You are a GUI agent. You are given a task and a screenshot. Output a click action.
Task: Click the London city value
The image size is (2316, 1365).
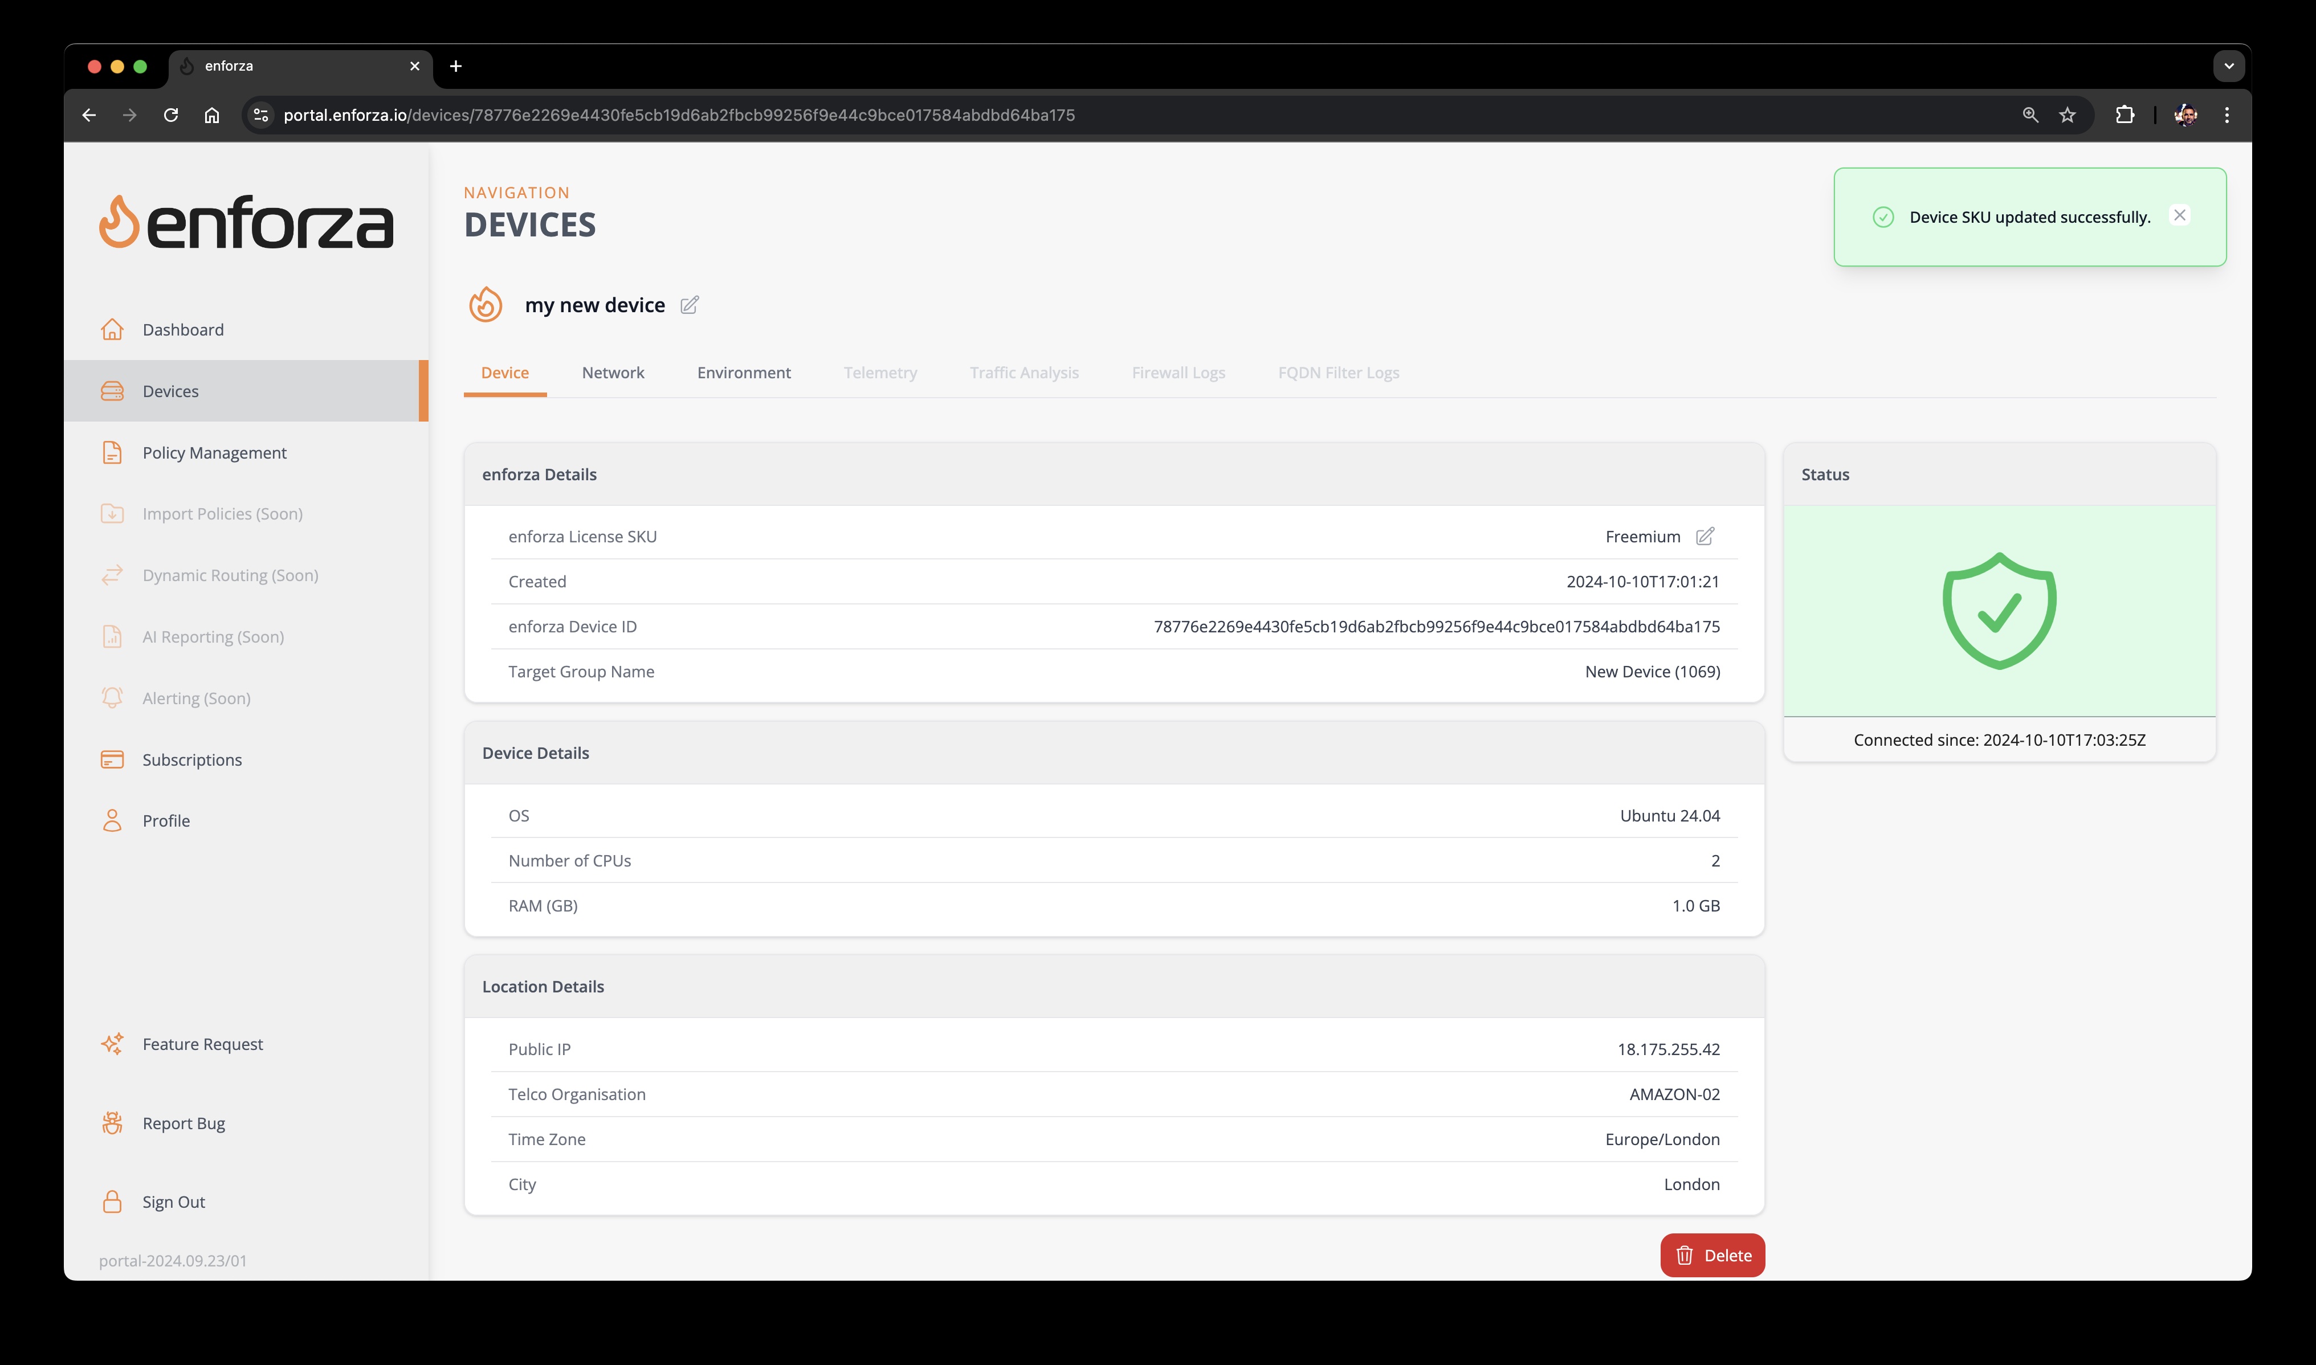coord(1691,1185)
